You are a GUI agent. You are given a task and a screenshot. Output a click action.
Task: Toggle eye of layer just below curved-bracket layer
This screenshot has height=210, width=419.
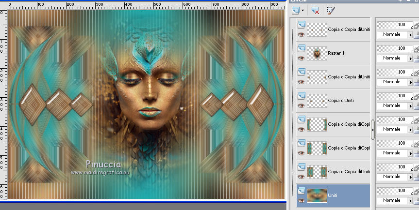301,153
